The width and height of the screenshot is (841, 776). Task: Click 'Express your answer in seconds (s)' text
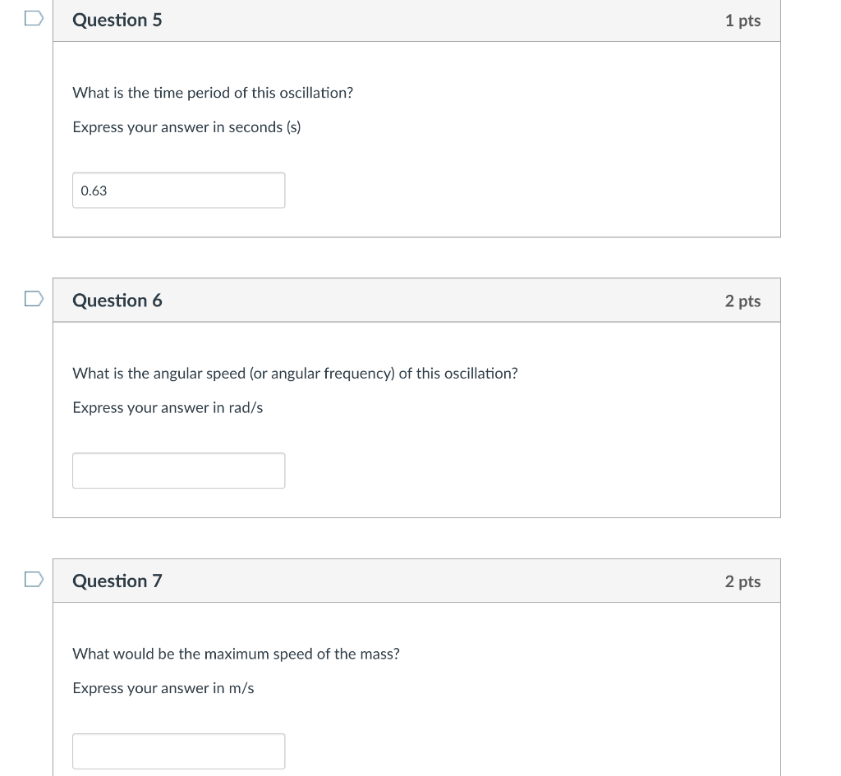tap(186, 127)
